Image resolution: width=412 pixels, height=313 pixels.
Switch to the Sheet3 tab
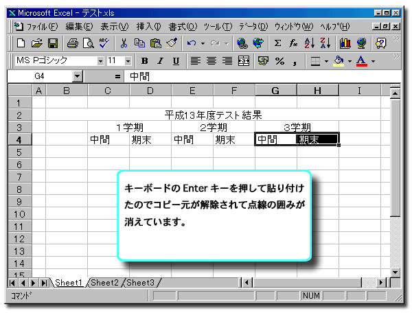pyautogui.click(x=140, y=283)
